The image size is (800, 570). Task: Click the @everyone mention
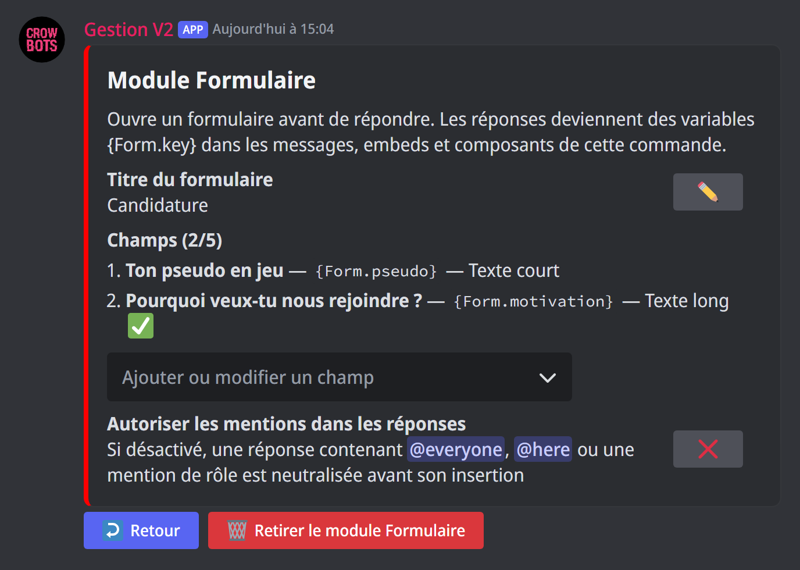(x=456, y=450)
